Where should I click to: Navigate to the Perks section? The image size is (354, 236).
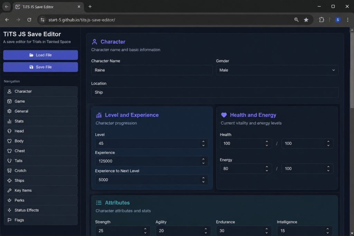click(41, 200)
